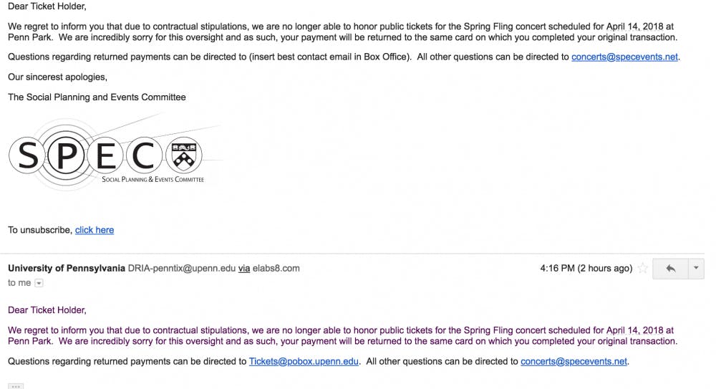
Task: Click the reply arrow button
Action: pyautogui.click(x=671, y=269)
